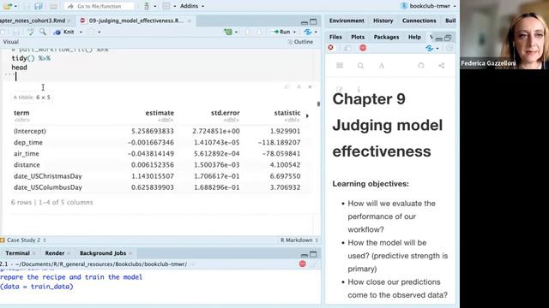The width and height of the screenshot is (549, 308).
Task: Switch to the Terminal tab
Action: (x=17, y=253)
